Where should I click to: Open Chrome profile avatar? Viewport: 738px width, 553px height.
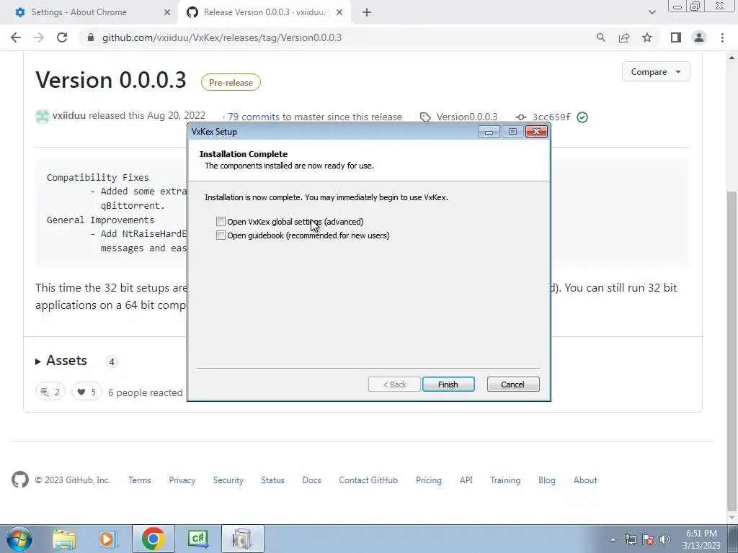click(699, 37)
